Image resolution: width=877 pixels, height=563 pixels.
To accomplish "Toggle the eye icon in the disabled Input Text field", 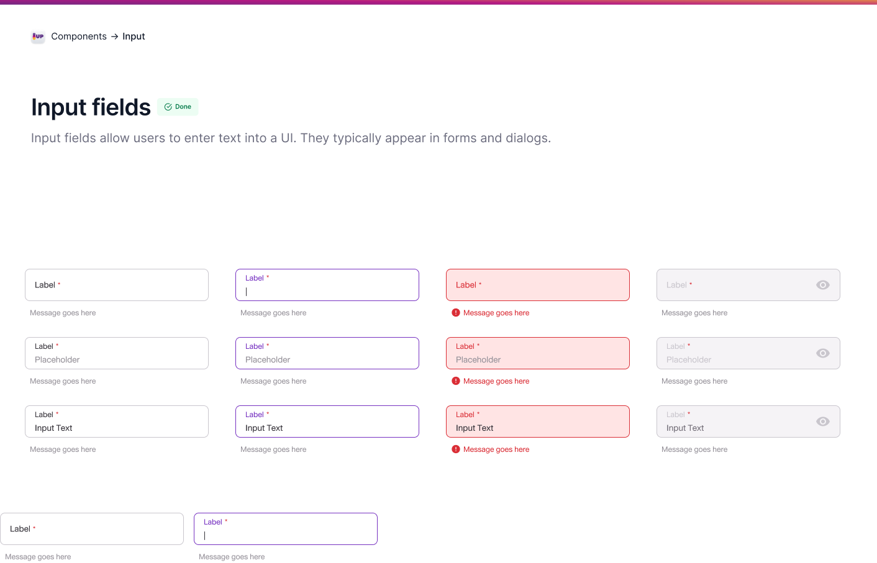I will point(822,421).
